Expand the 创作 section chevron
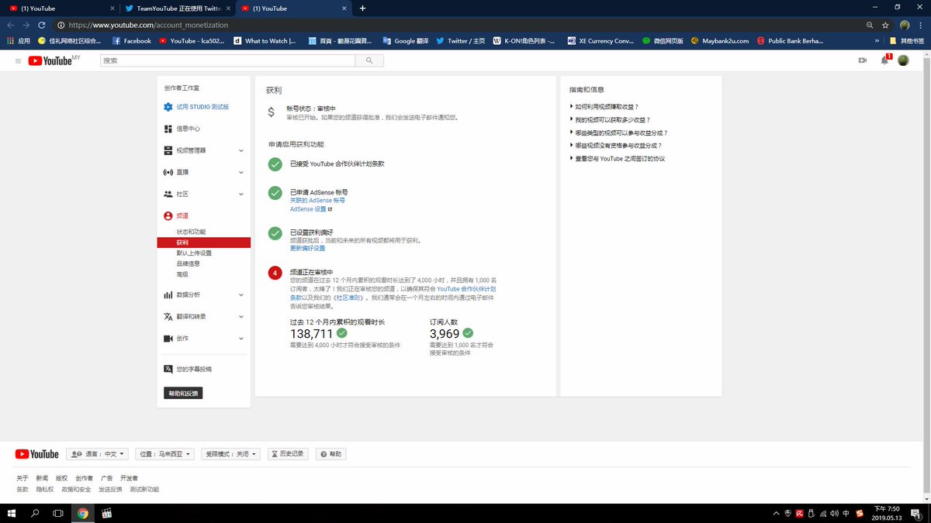This screenshot has height=523, width=931. (241, 339)
